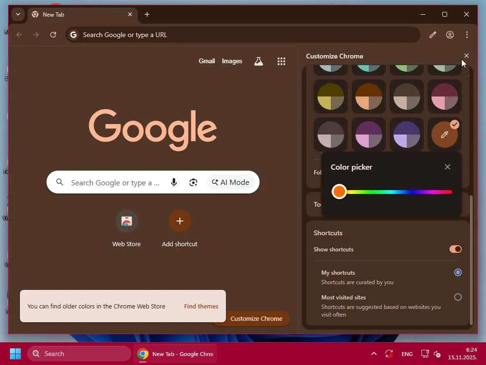The image size is (486, 365).
Task: Click the side panel scrollbar
Action: [471, 260]
